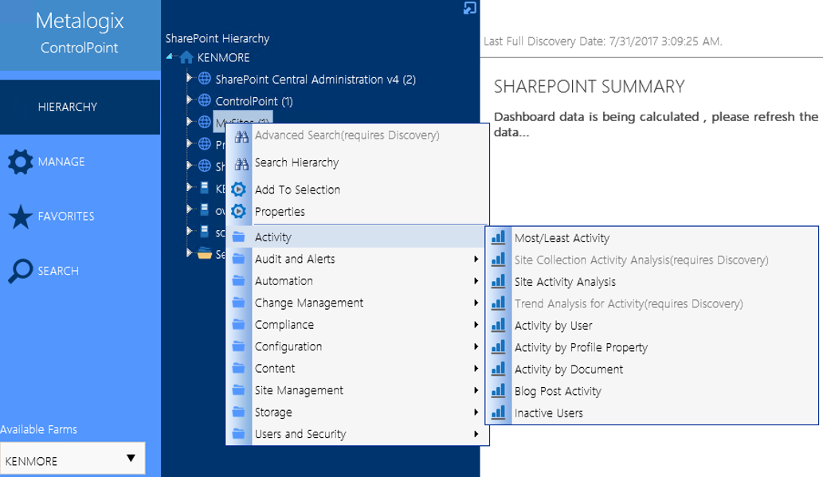The height and width of the screenshot is (477, 823).
Task: Click binoculars icon next to Advanced Search
Action: pos(241,136)
